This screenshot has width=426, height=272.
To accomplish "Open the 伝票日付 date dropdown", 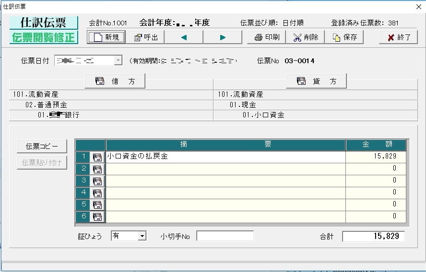I will (x=118, y=61).
